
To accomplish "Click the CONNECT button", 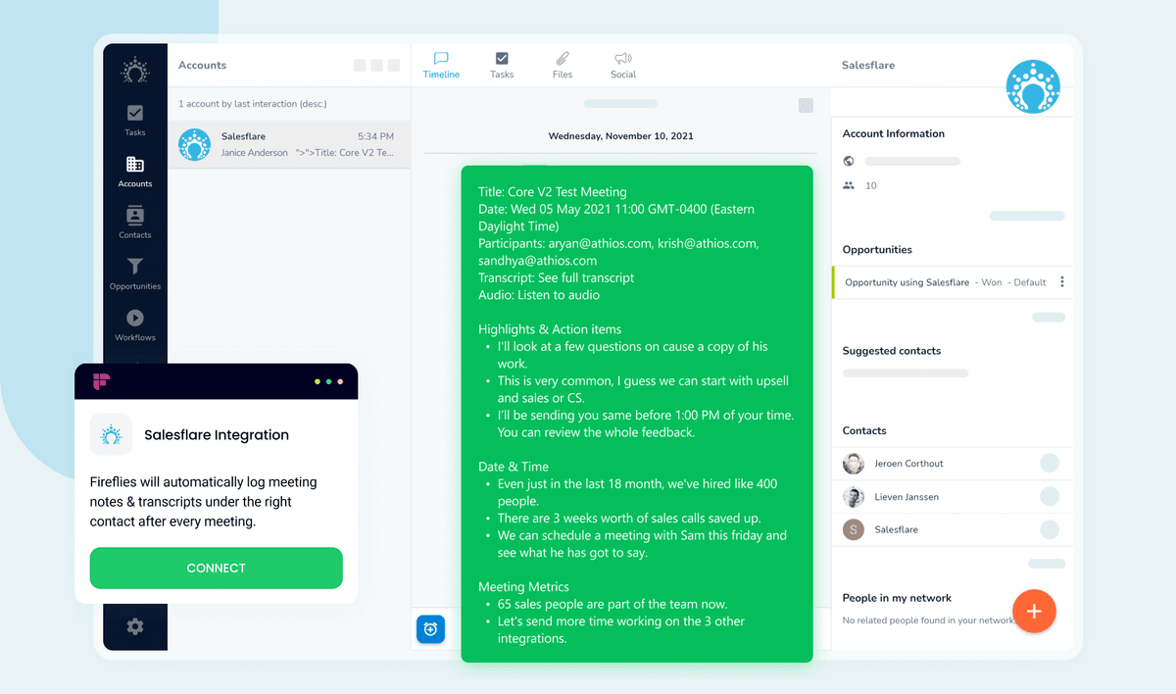I will (x=217, y=568).
